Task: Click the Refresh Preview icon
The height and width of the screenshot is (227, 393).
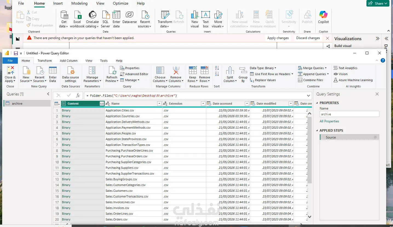Action: pos(112,70)
